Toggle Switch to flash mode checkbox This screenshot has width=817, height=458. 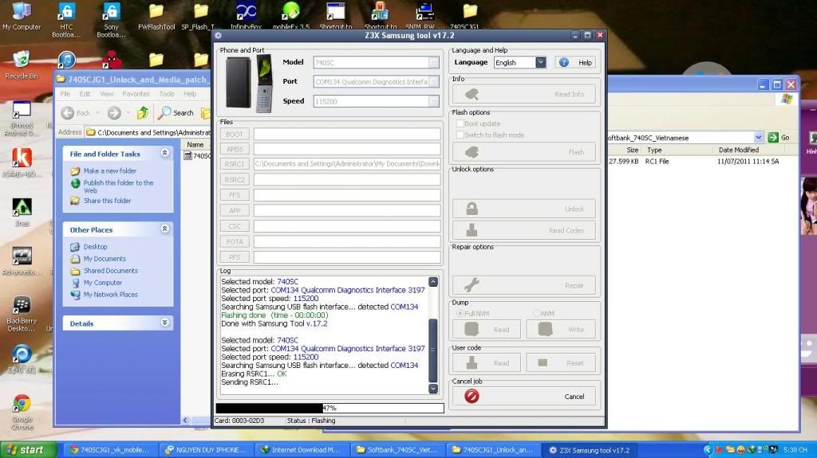point(460,135)
